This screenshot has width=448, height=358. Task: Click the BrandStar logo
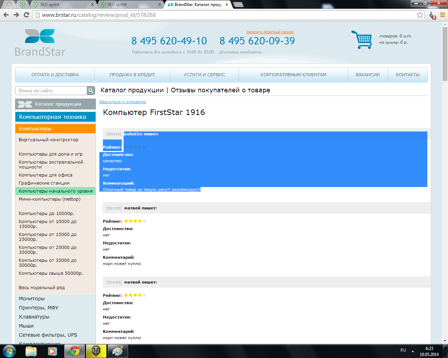[40, 42]
